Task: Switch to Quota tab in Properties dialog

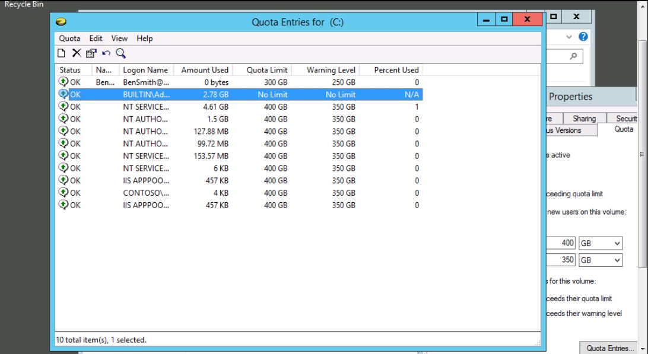Action: coord(624,129)
